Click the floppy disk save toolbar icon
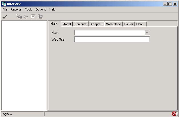The image size is (179, 117). point(33,16)
